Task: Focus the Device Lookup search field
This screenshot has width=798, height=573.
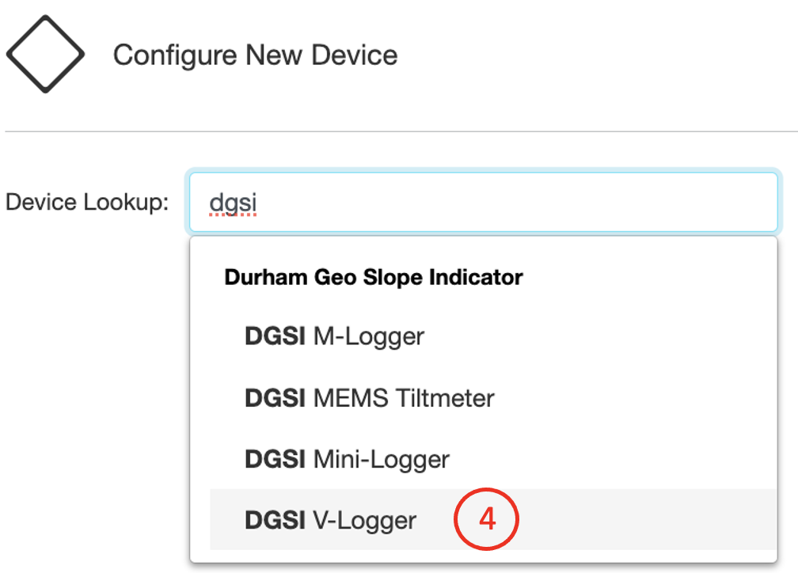Action: pos(484,202)
